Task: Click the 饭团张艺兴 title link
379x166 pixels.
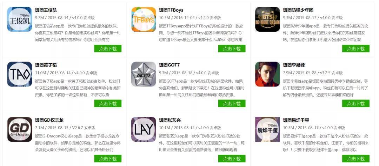Action: [170, 120]
